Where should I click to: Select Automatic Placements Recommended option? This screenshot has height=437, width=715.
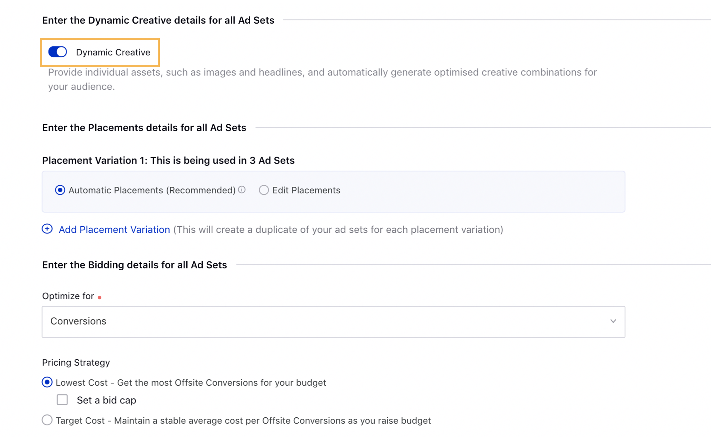(60, 190)
